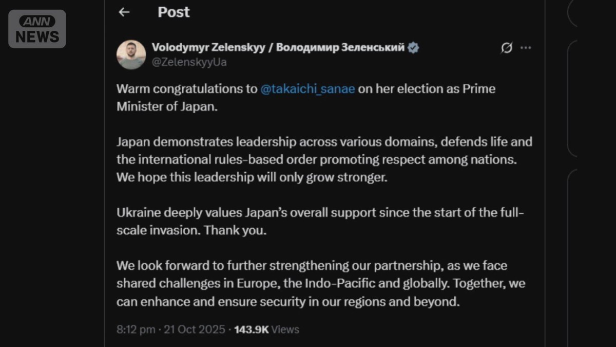Open Zelenskyy's profile avatar
The width and height of the screenshot is (616, 347).
[x=131, y=54]
